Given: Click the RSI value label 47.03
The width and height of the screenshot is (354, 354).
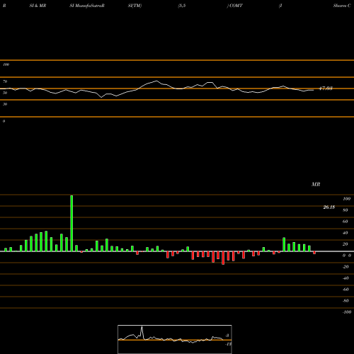Looking at the screenshot, I should [326, 88].
